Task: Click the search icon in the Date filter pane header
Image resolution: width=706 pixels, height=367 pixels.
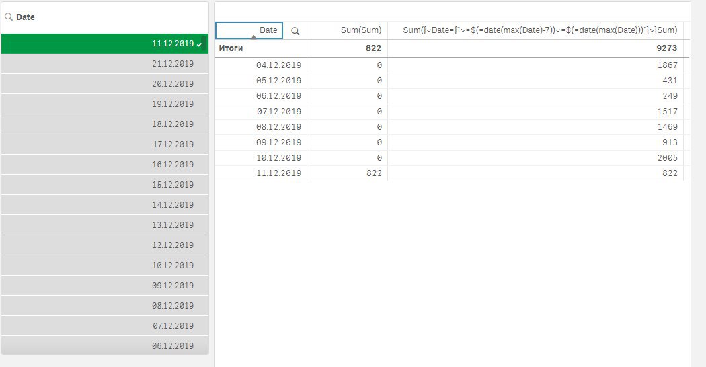Action: [x=9, y=17]
